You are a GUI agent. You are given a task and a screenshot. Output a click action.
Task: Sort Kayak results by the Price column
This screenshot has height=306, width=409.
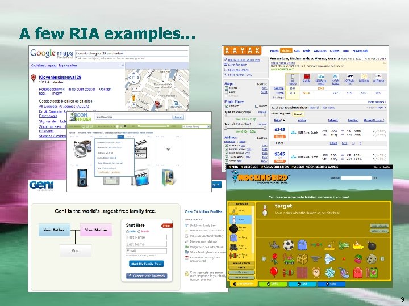point(279,120)
